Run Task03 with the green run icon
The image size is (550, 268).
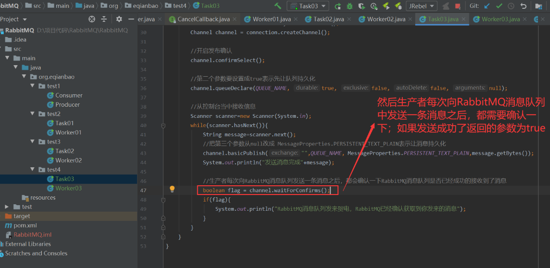tap(337, 6)
